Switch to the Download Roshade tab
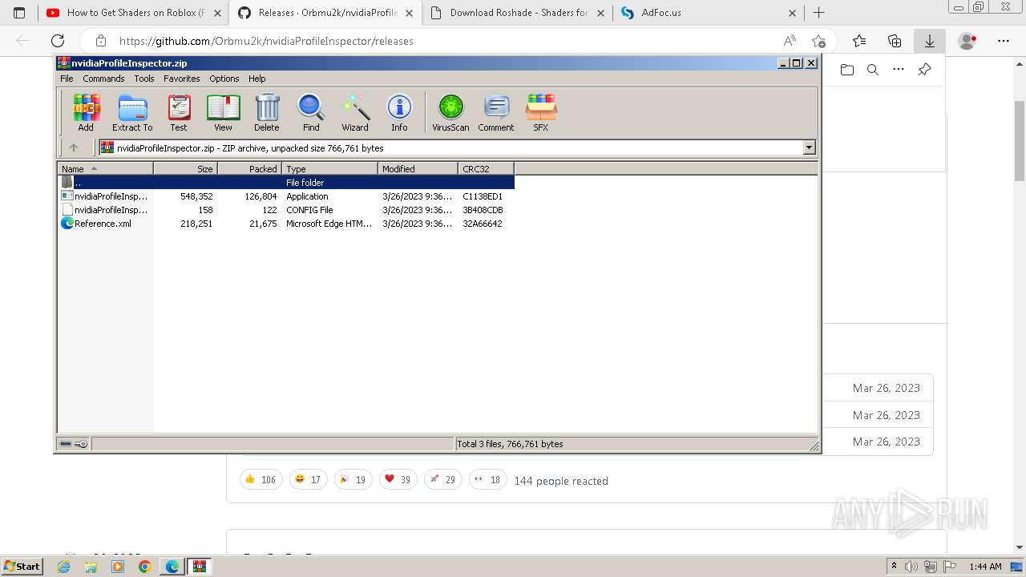Image resolution: width=1026 pixels, height=577 pixels. 517,13
